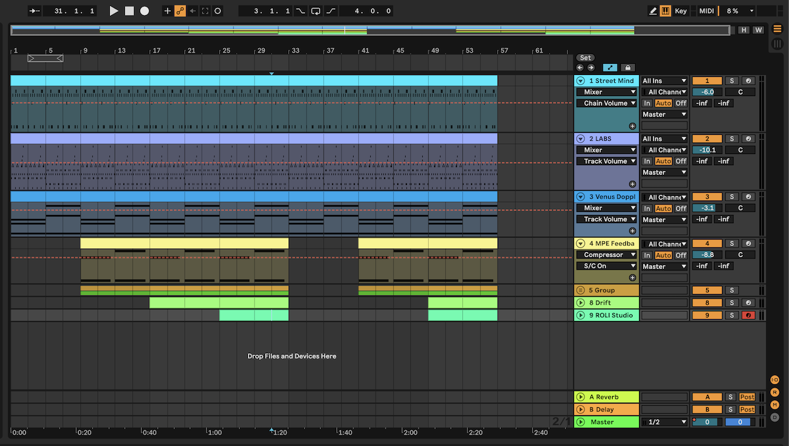Toggle the Follow playback icon
Screen dimensions: 789x446
[x=35, y=11]
